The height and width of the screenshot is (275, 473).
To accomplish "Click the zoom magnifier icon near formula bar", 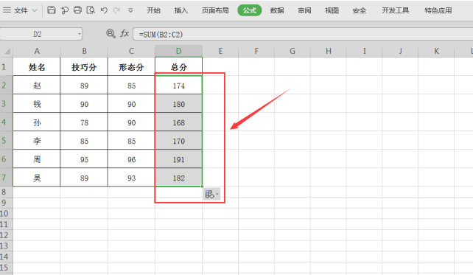I will 111,33.
